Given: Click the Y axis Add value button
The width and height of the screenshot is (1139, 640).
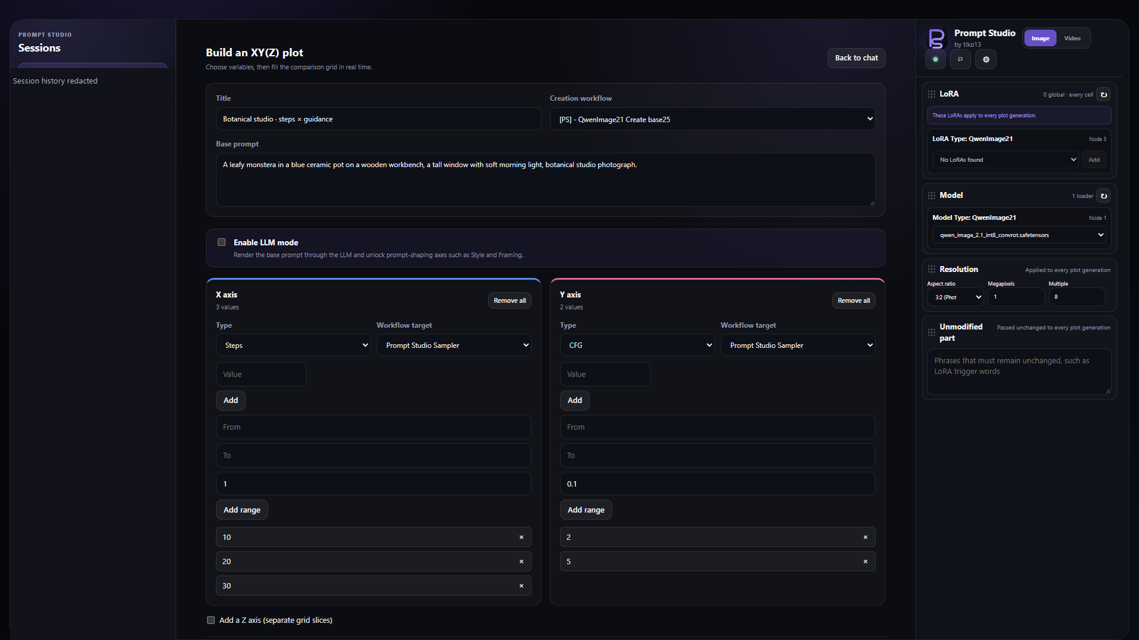Looking at the screenshot, I should [x=575, y=401].
